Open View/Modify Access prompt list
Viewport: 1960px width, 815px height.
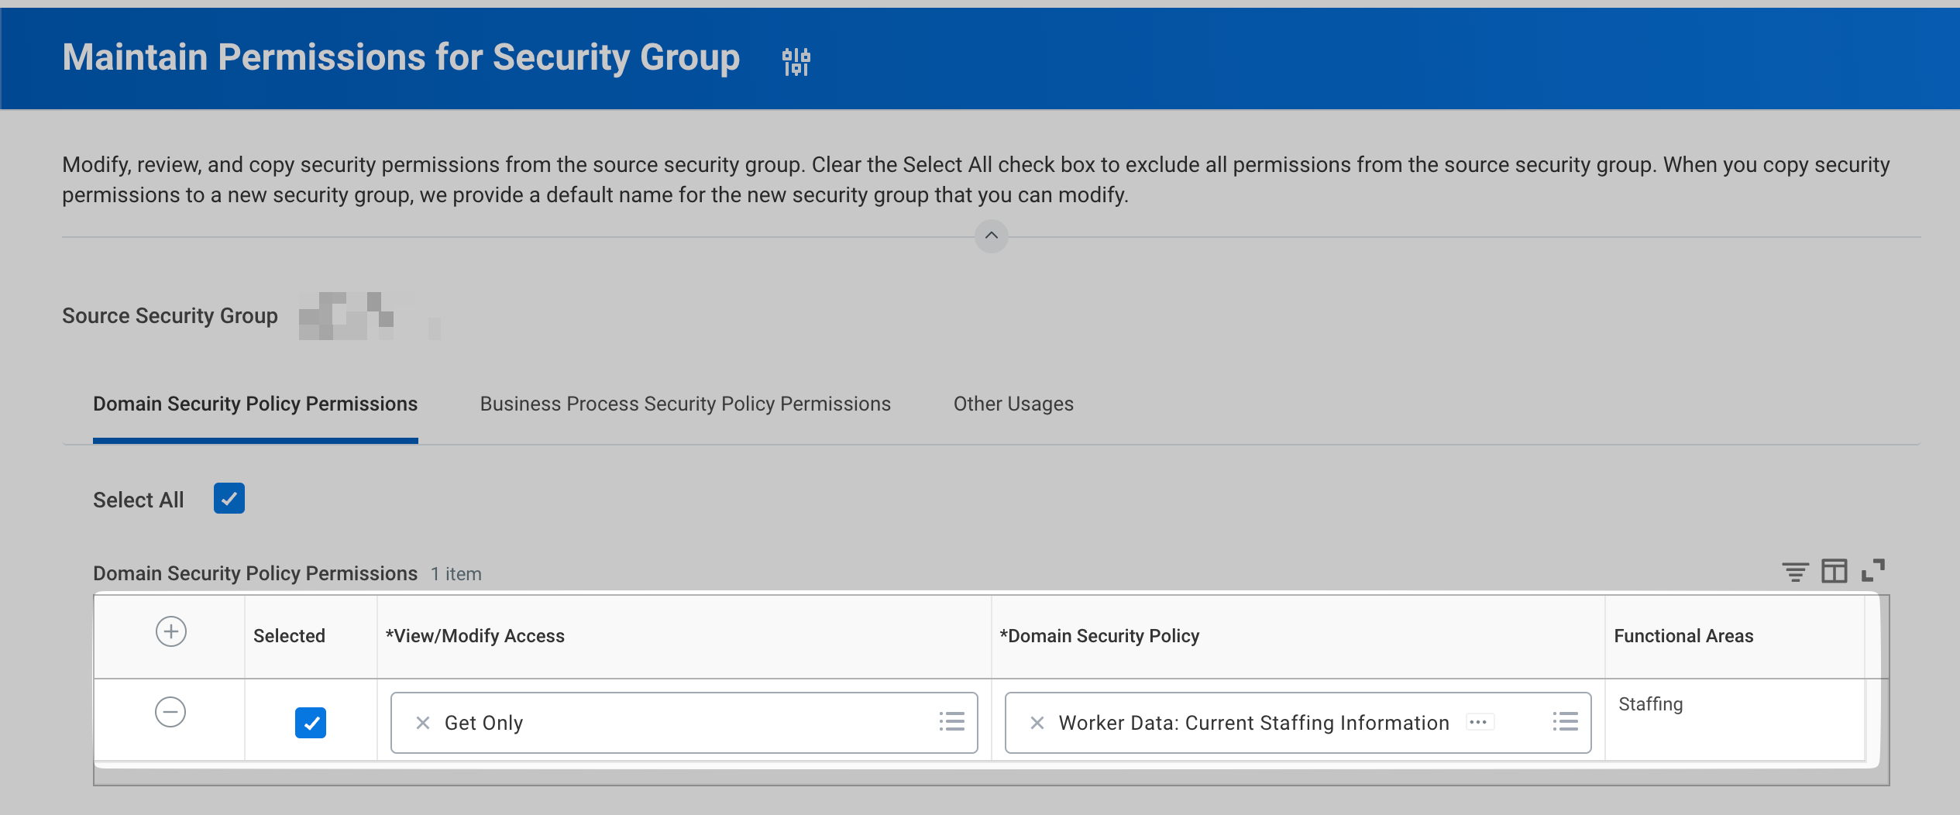[952, 722]
